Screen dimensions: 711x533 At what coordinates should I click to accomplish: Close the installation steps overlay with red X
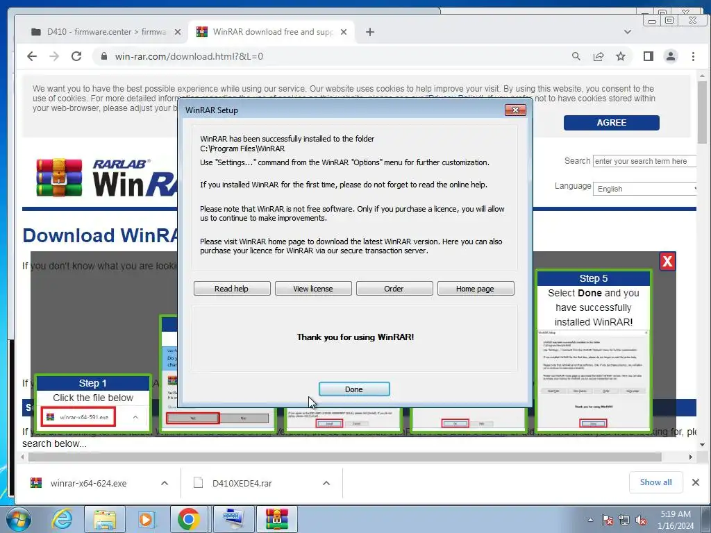tap(667, 262)
